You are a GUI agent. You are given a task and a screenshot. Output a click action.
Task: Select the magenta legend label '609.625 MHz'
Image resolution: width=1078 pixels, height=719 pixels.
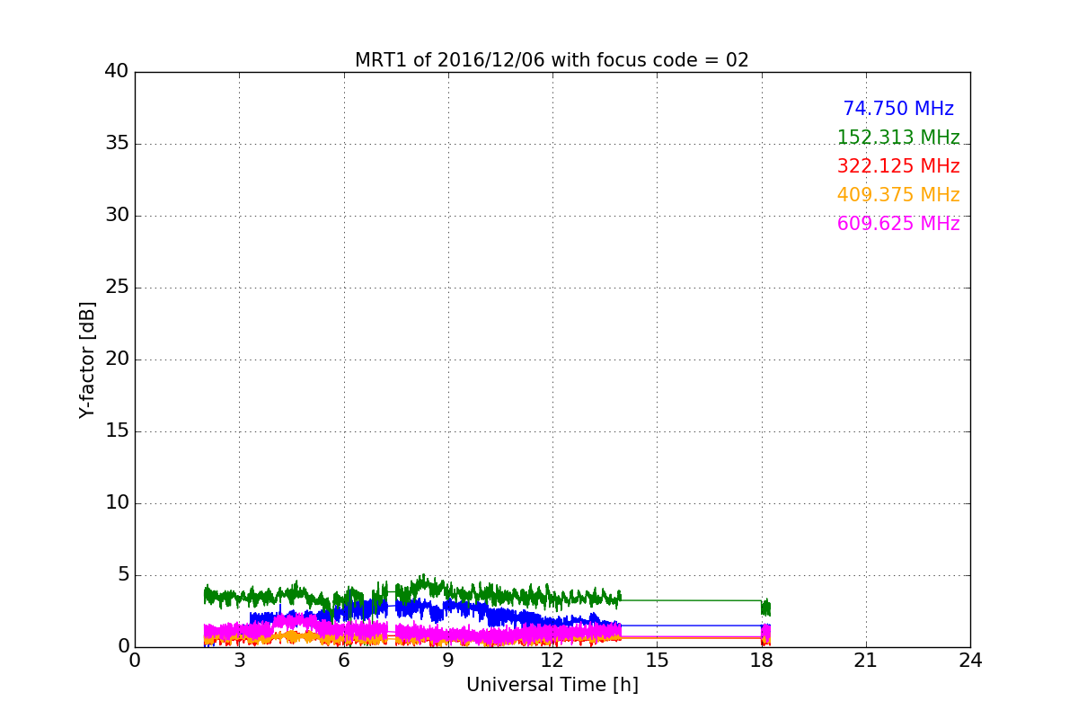(x=898, y=224)
